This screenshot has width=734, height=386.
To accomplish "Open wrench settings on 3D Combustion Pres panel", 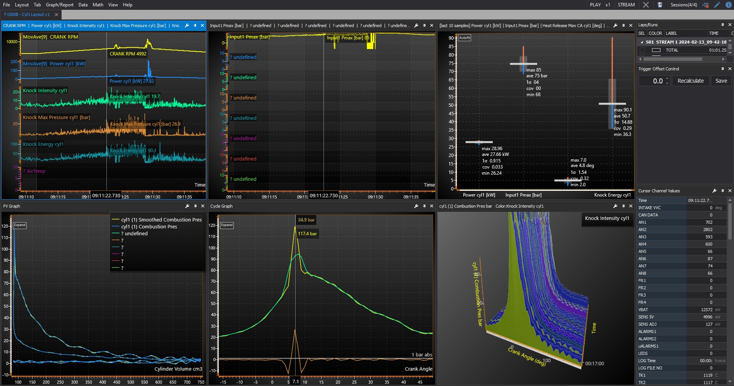I will click(x=615, y=206).
